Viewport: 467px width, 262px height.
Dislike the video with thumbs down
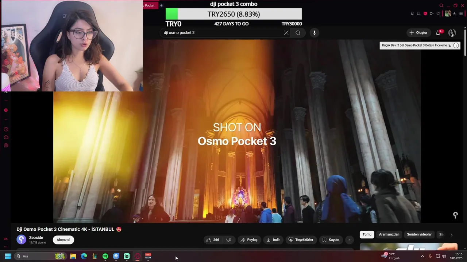(x=229, y=240)
